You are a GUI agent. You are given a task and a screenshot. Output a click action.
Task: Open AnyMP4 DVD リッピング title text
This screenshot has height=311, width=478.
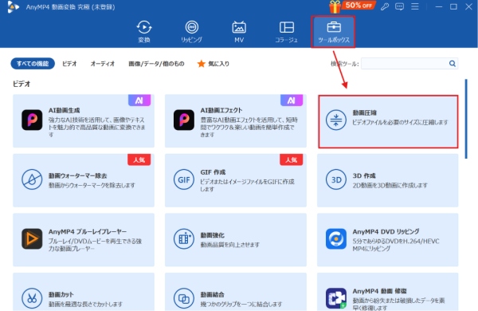[x=386, y=231]
